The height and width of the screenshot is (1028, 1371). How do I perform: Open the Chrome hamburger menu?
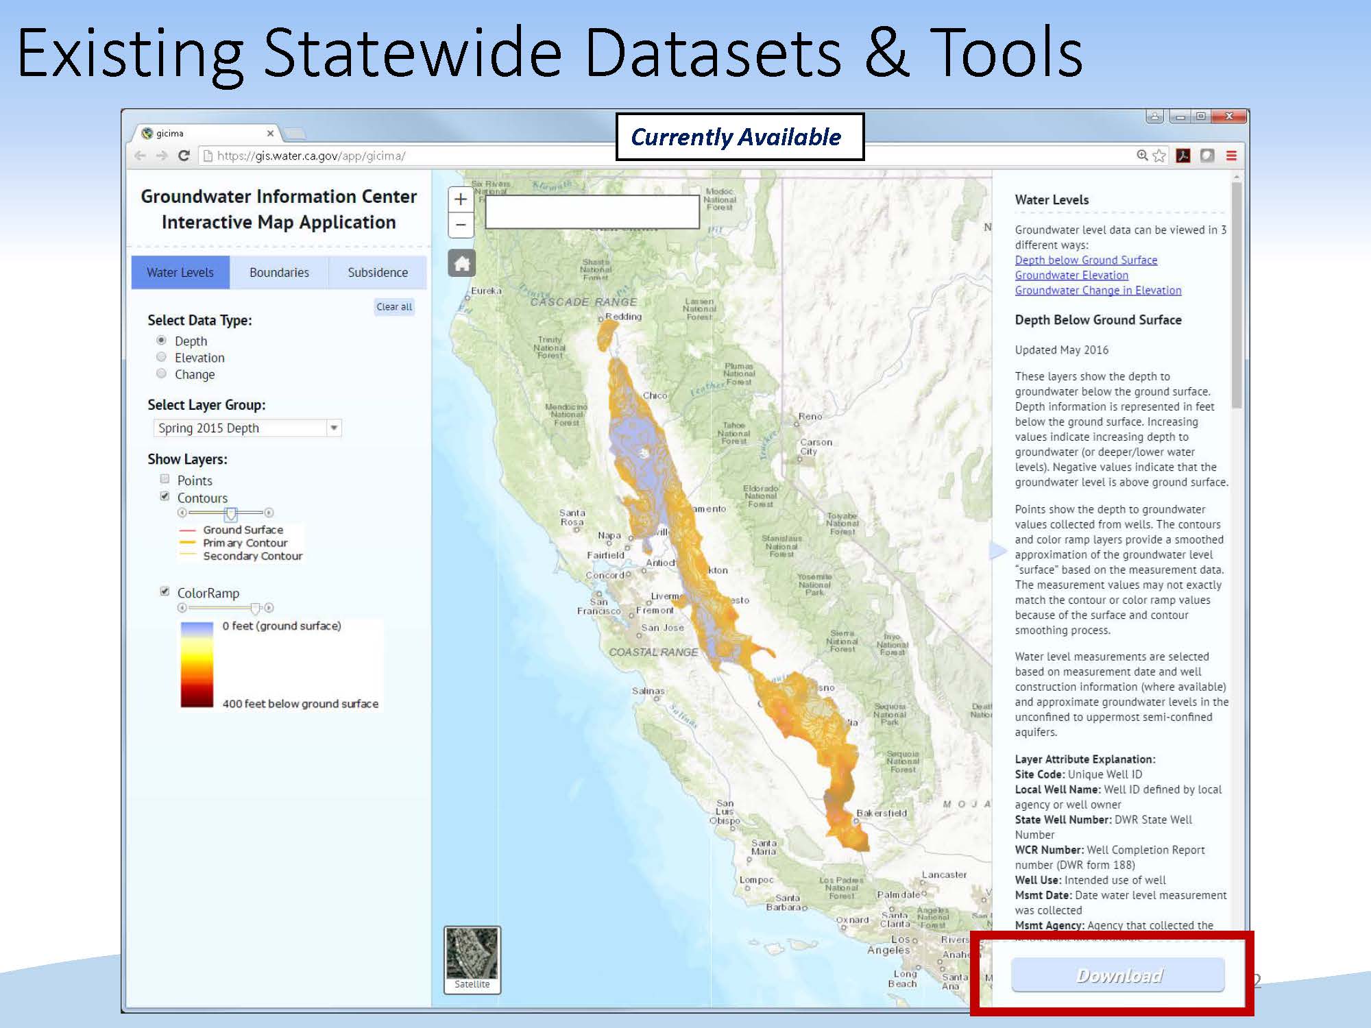click(1231, 156)
